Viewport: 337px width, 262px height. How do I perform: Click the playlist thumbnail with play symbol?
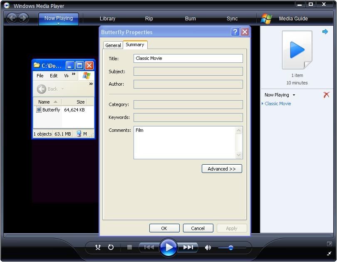(297, 50)
